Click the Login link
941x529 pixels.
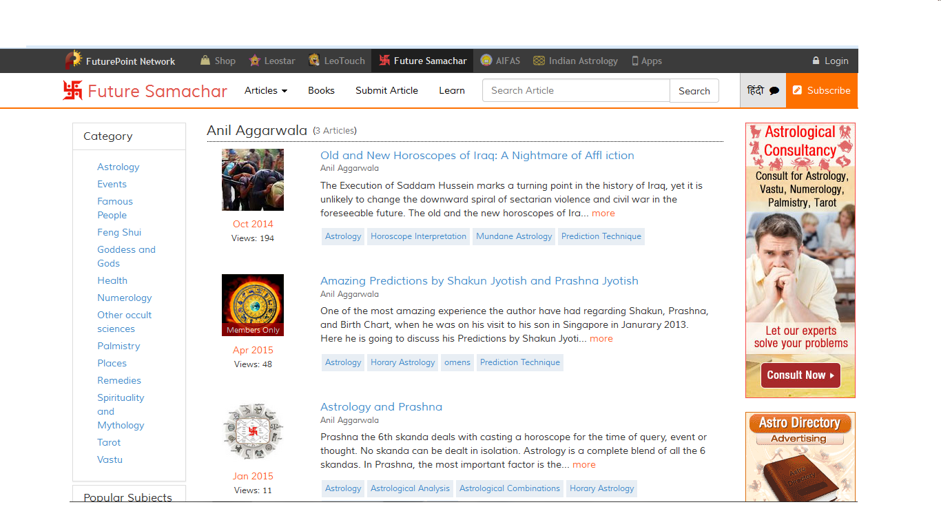[830, 61]
